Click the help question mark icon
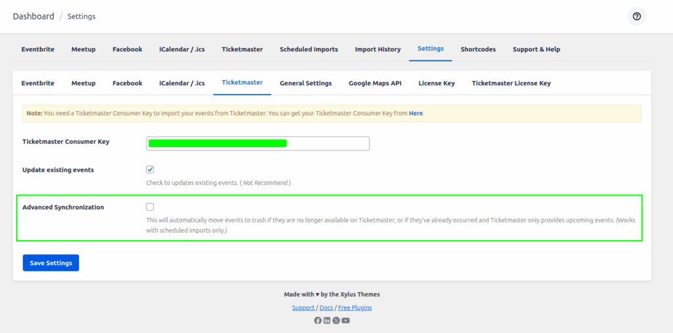The image size is (673, 333). 636,16
